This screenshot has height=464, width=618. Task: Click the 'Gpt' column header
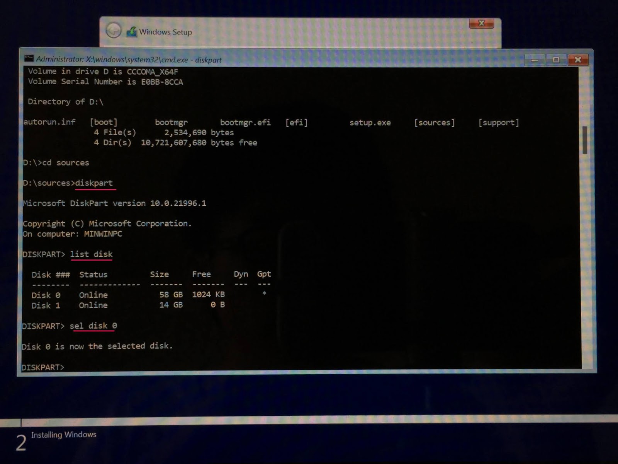[x=264, y=274]
